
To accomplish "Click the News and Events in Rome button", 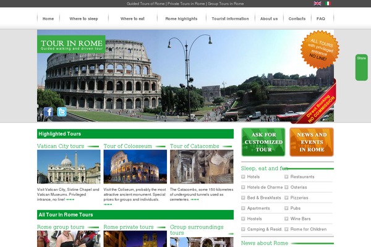I will 312,142.
